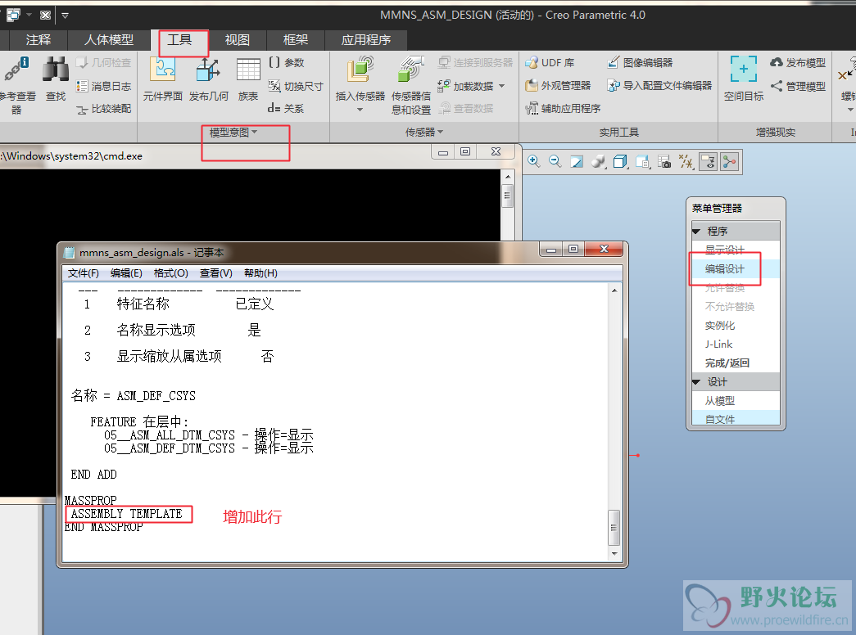
Task: Toggle annotation display eye icon
Action: tap(708, 161)
